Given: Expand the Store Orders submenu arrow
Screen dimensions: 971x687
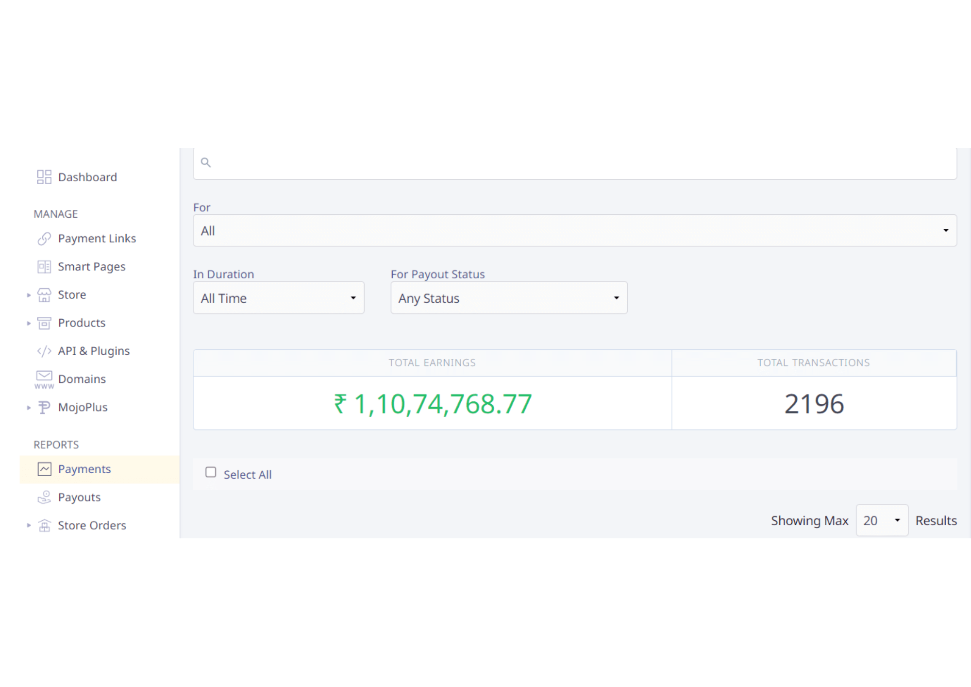Looking at the screenshot, I should (x=29, y=525).
